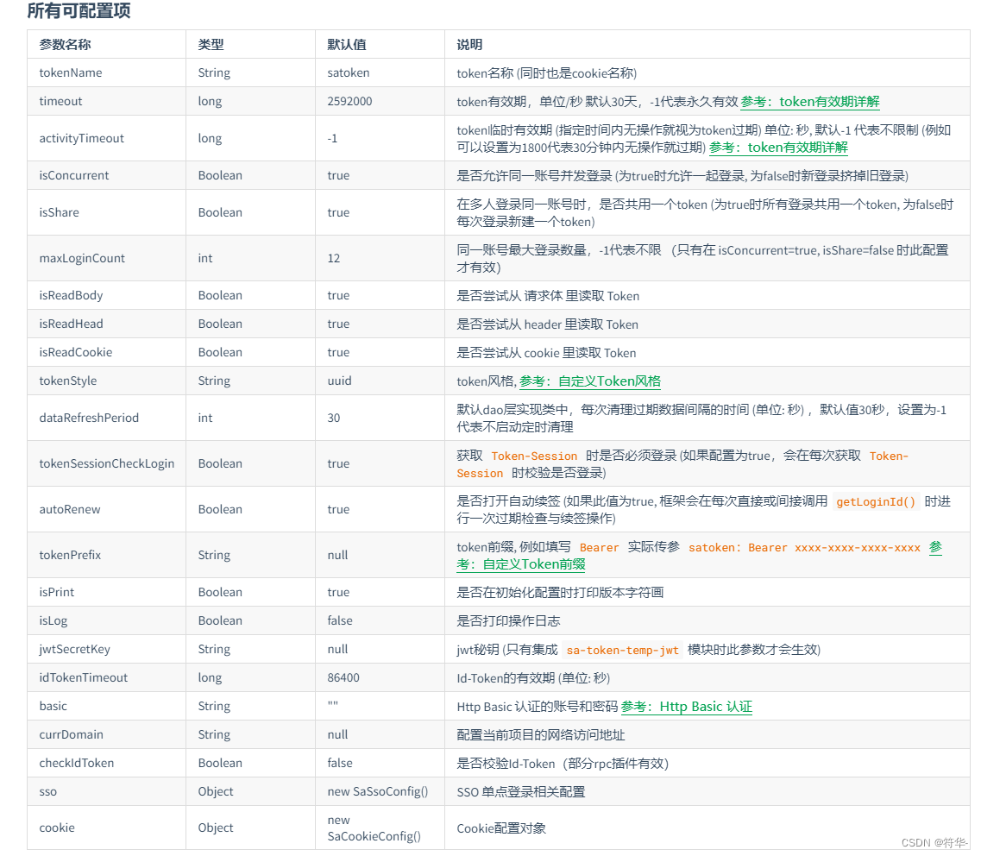Open the token有效期详解 link in activityTimeout row
Screen dimensions: 981x856
(778, 147)
